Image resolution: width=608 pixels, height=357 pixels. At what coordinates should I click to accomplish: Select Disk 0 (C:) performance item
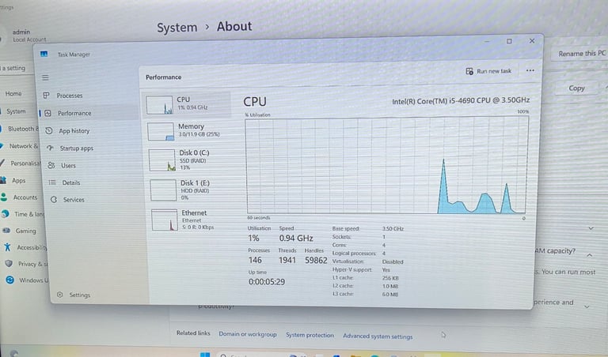188,160
